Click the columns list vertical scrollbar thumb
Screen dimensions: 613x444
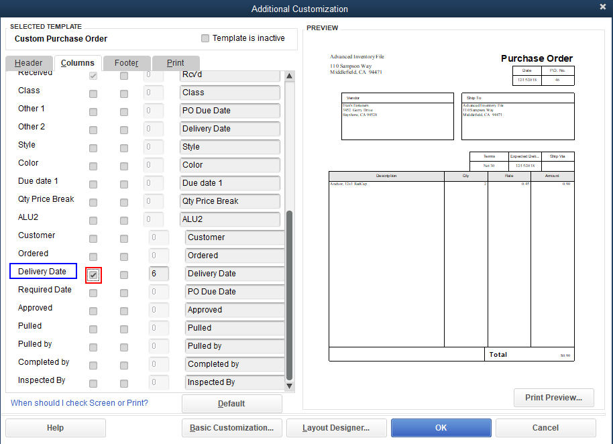tap(290, 295)
